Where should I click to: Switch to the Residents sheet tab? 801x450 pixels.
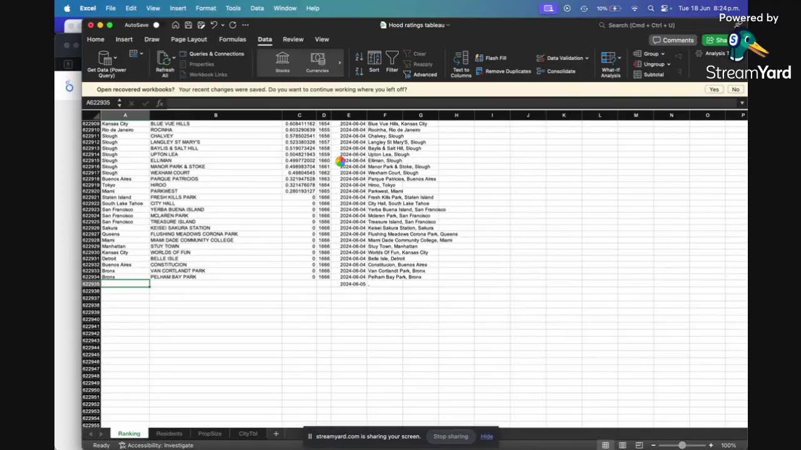[169, 434]
